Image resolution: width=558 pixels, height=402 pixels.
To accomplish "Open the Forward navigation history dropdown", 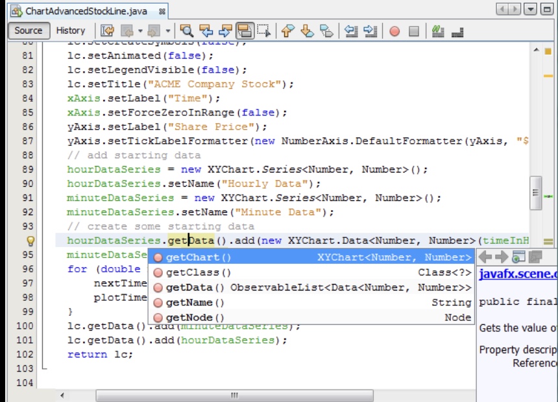I will coord(168,30).
